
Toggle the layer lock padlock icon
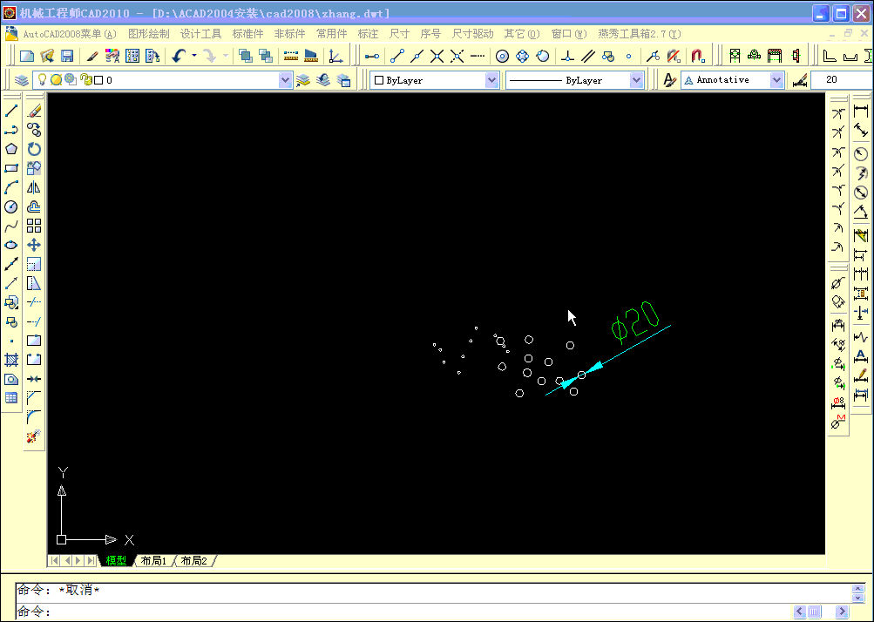(85, 79)
